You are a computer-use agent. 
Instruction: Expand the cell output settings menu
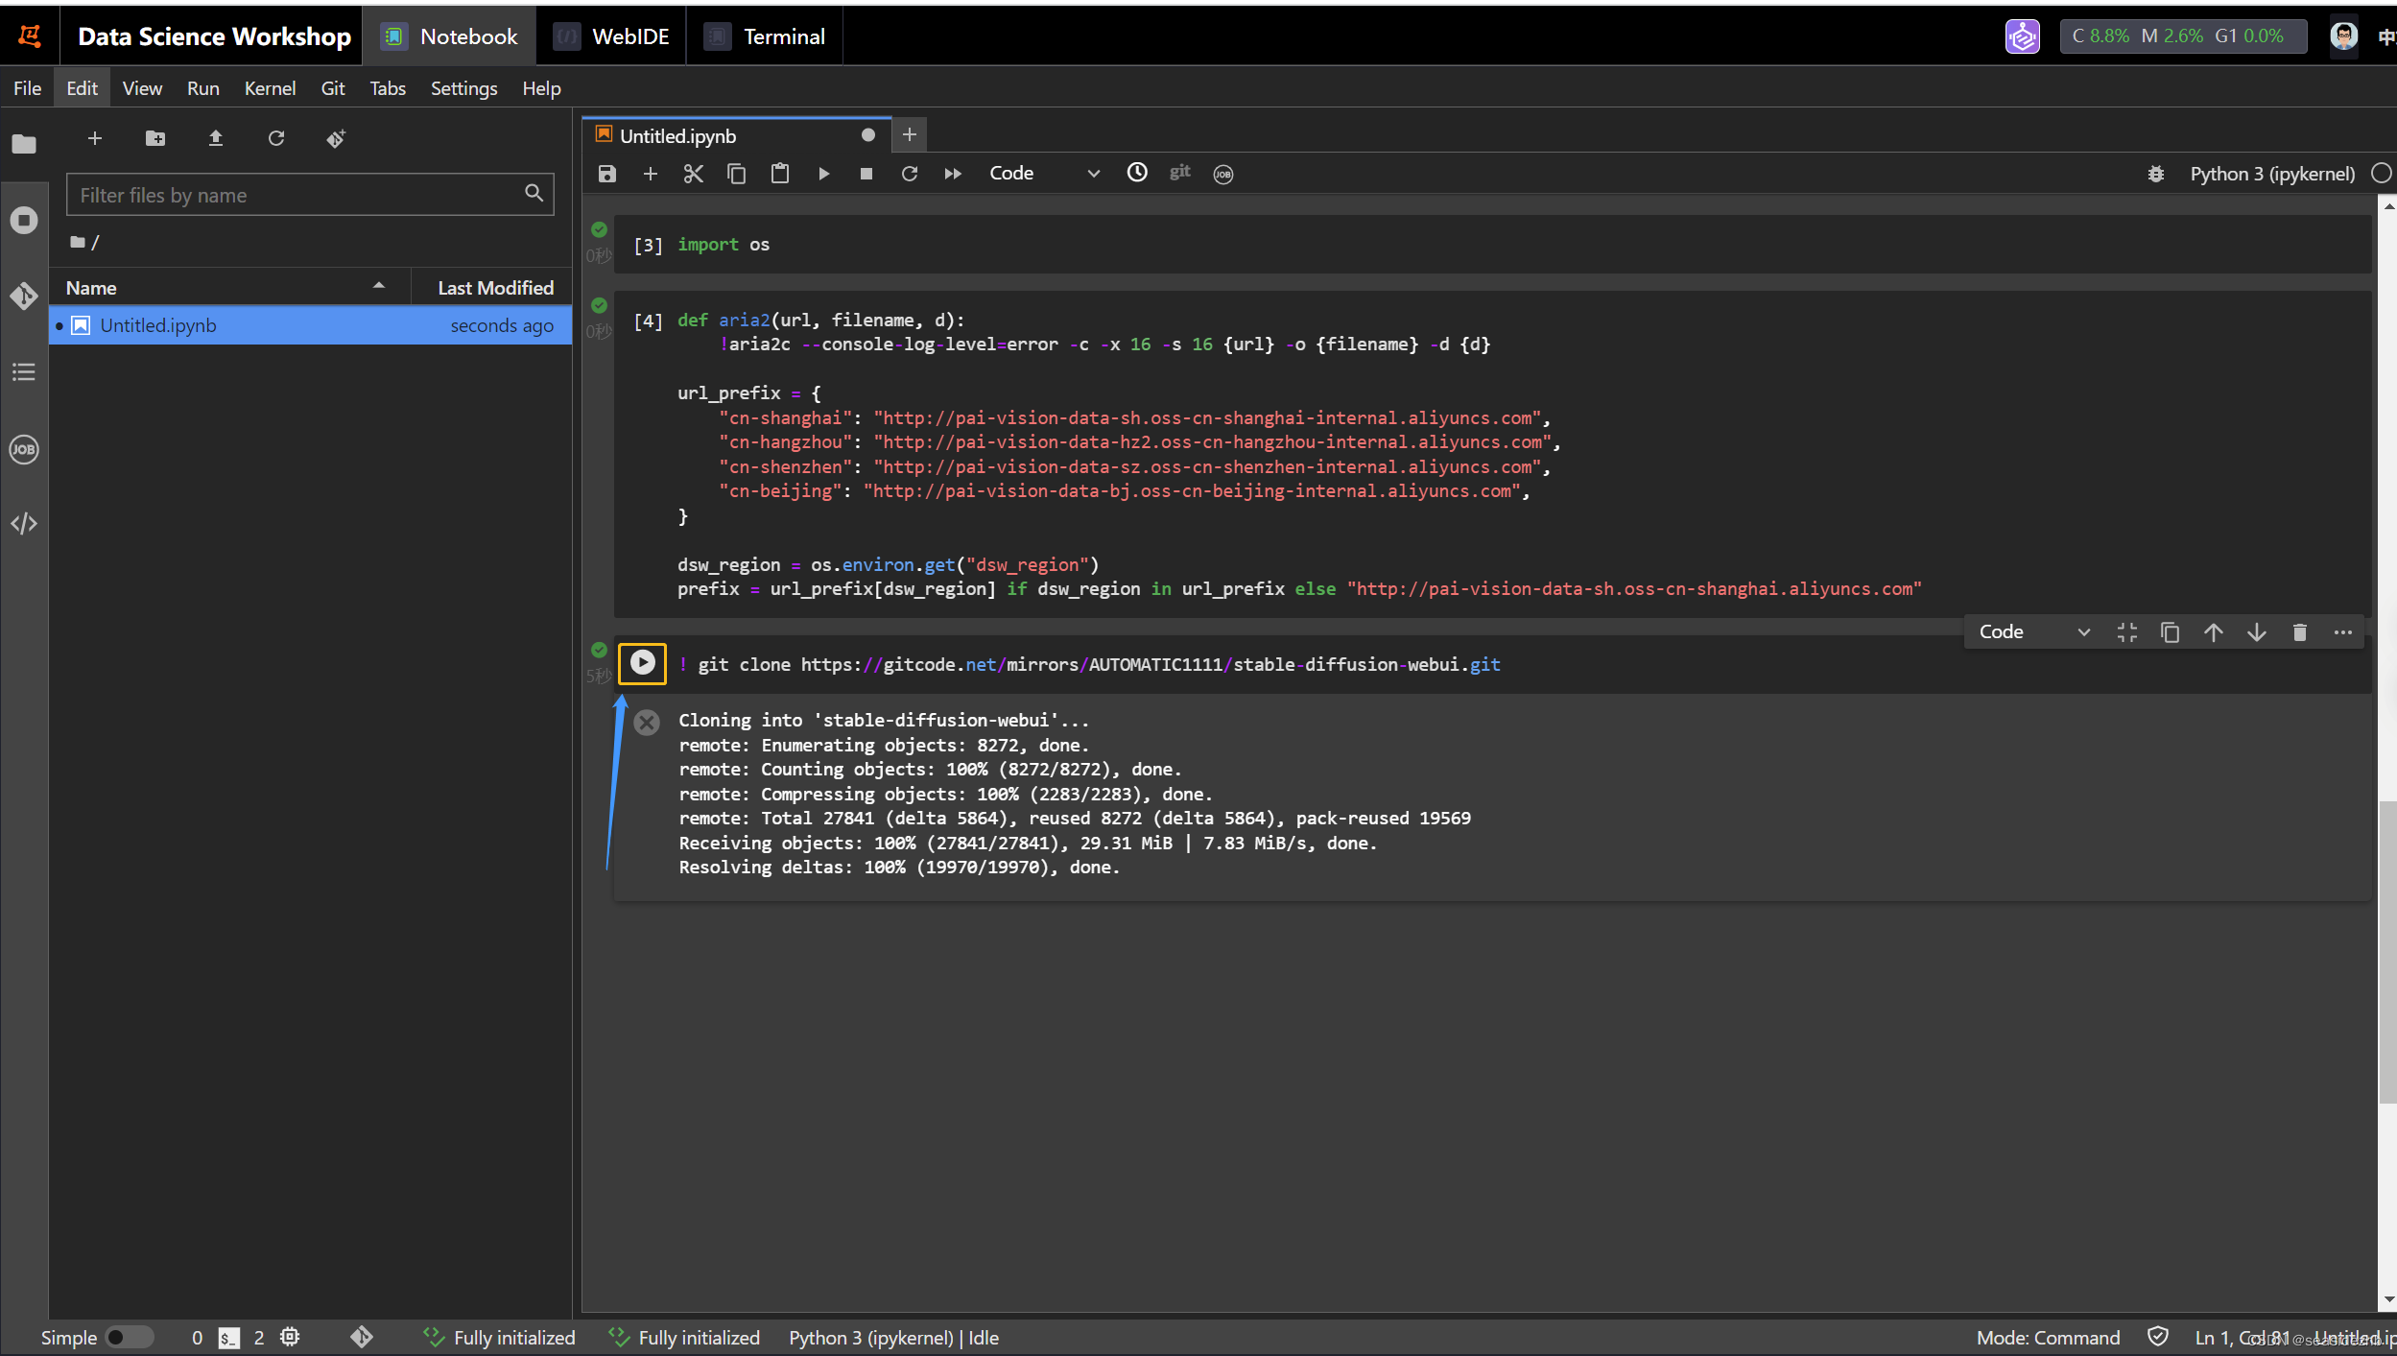click(2344, 631)
